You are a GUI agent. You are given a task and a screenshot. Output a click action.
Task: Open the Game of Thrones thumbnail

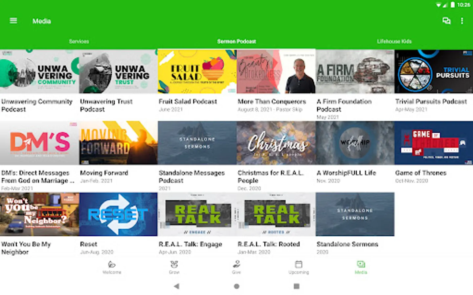434,143
